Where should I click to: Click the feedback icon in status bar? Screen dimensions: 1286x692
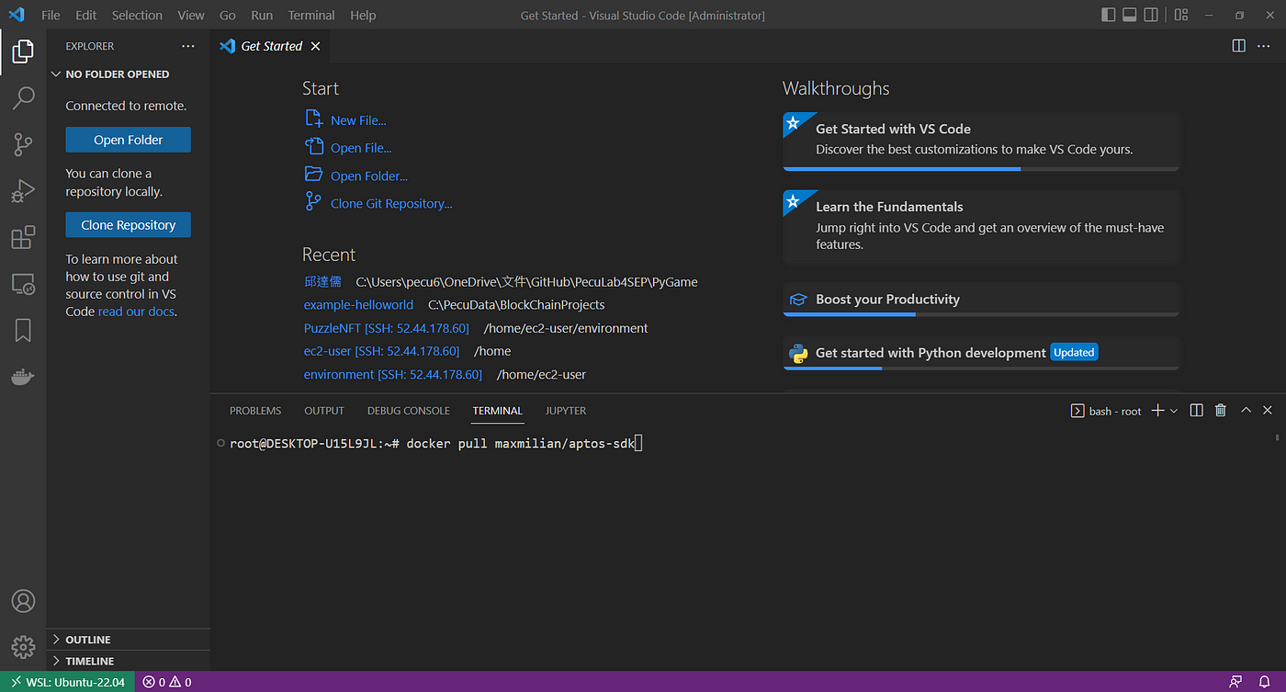(1235, 682)
